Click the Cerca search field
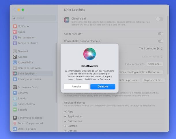Viewport: 176px width, 139px height. click(34, 18)
